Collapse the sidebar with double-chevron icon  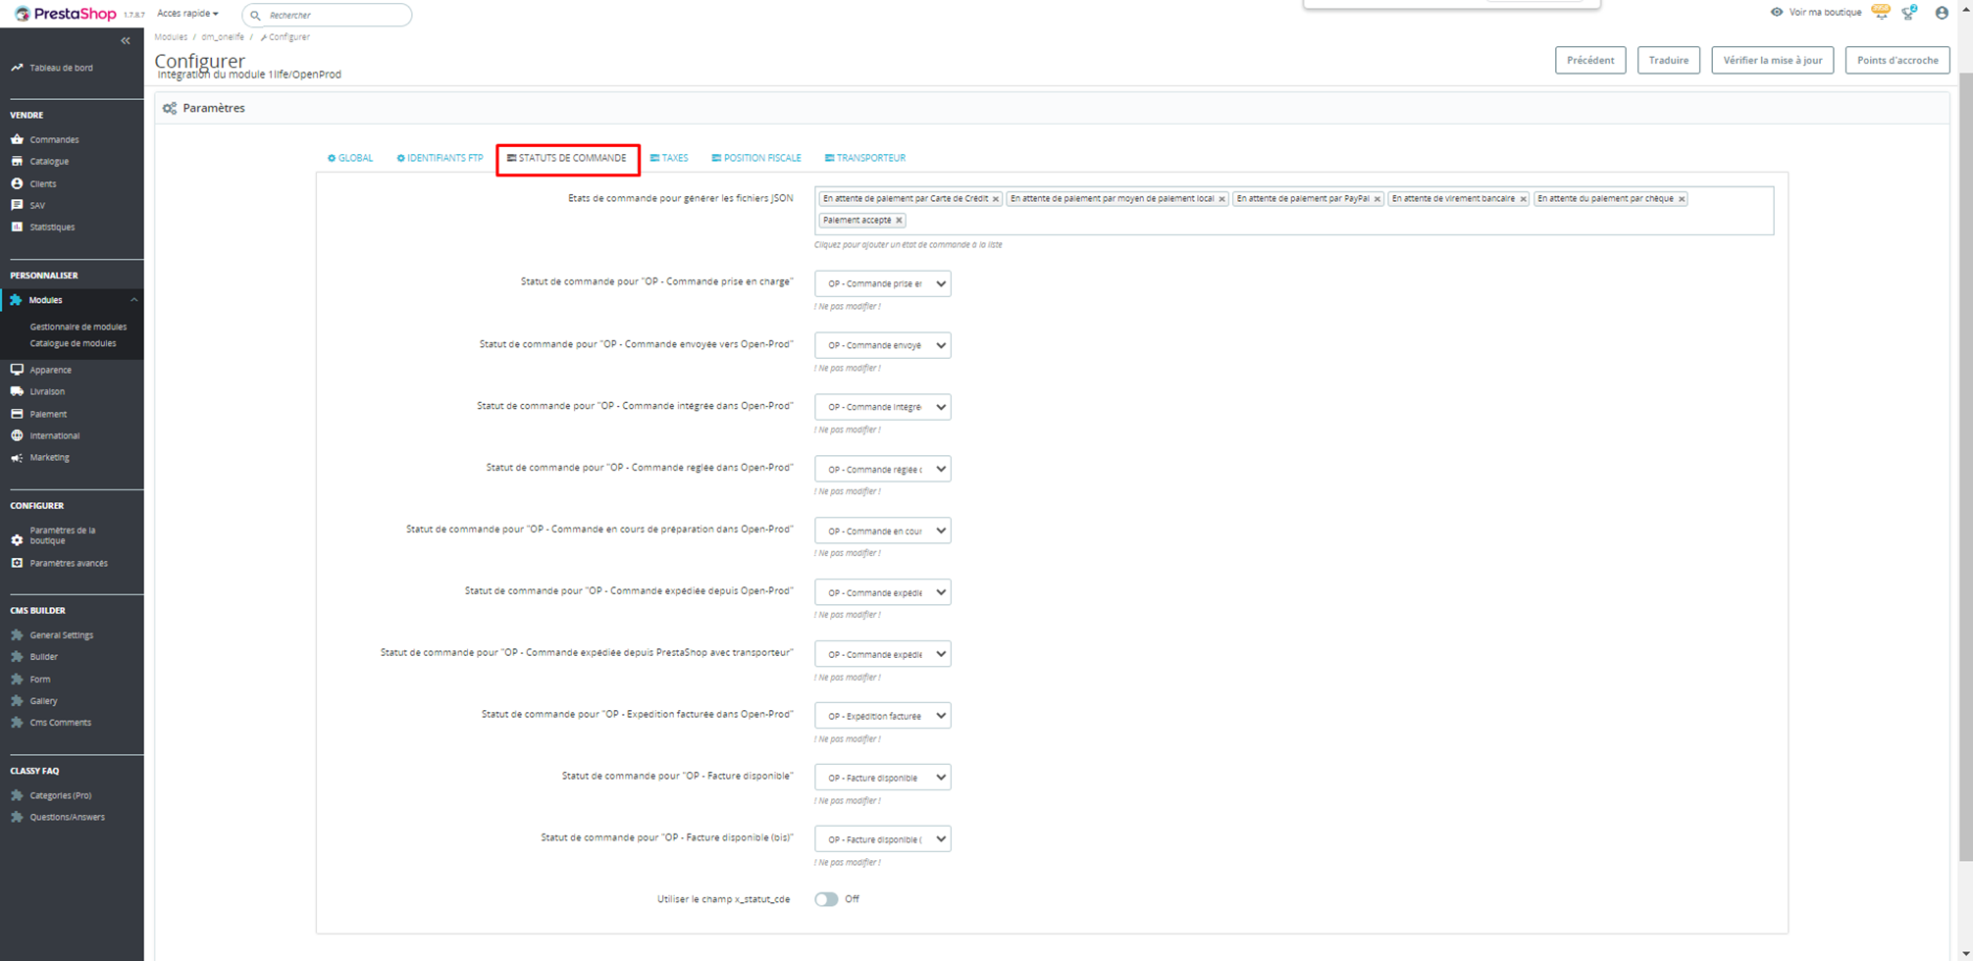pyautogui.click(x=126, y=41)
